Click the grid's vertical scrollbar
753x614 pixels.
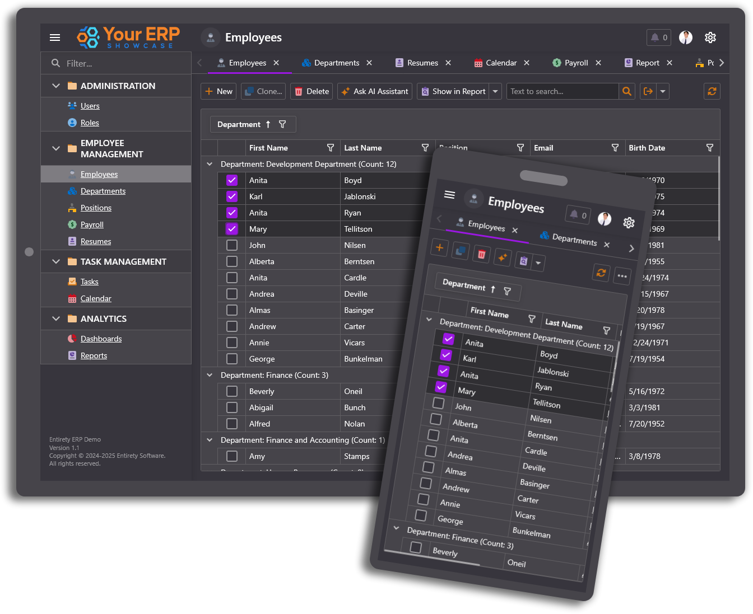point(719,201)
